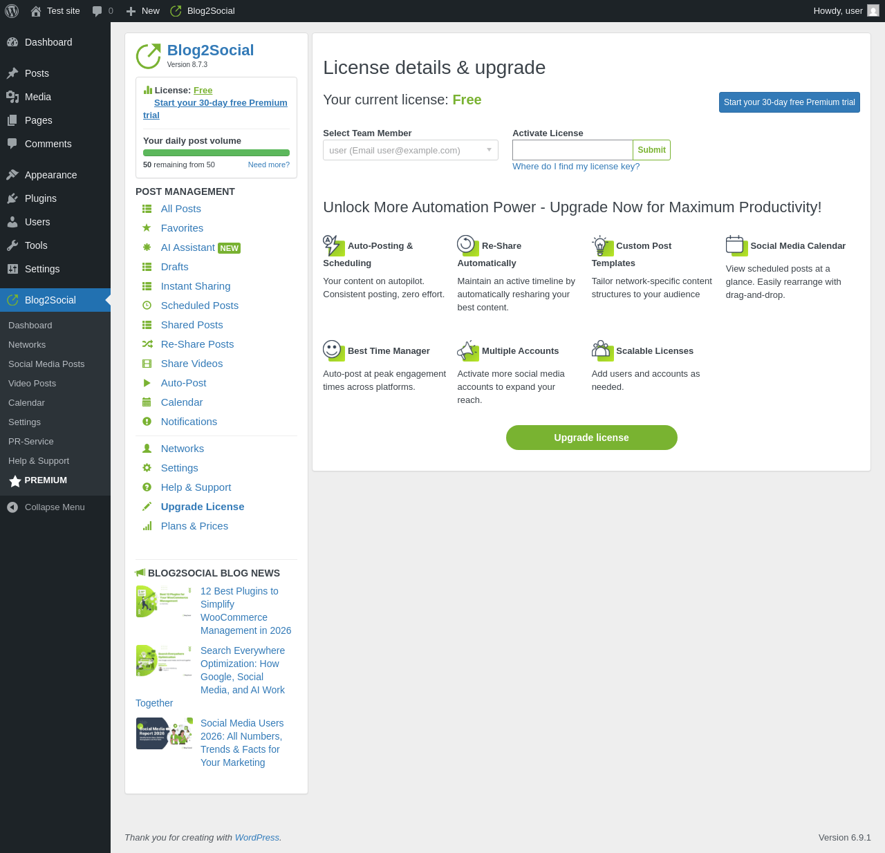Click the calendar icon in Post Management
The width and height of the screenshot is (885, 853).
[147, 402]
